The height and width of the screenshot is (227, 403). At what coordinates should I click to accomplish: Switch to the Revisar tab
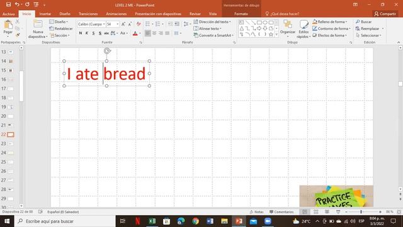pyautogui.click(x=195, y=14)
